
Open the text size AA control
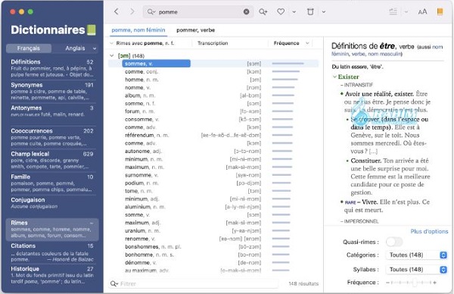(x=422, y=12)
